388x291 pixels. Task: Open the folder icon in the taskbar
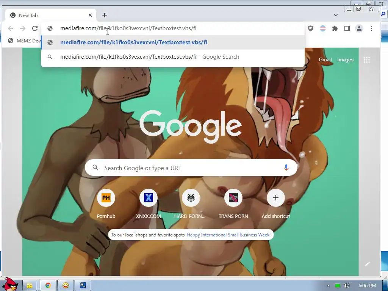tap(30, 286)
